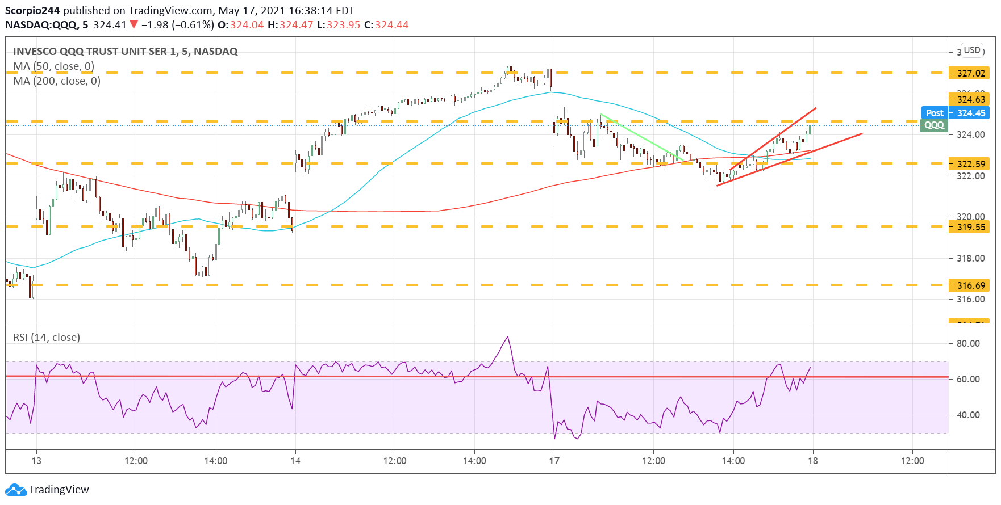Image resolution: width=1001 pixels, height=505 pixels.
Task: Click the 324.00 price axis tick
Action: coord(971,134)
